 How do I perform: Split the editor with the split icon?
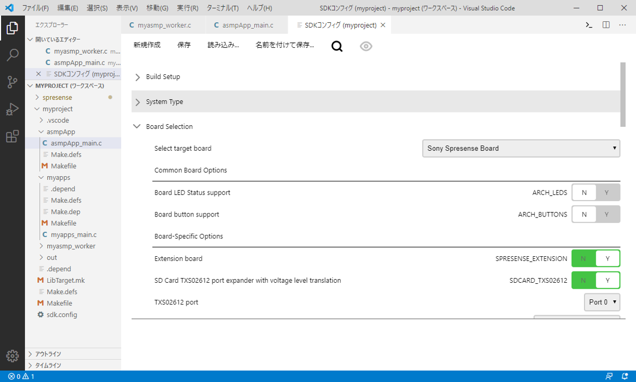click(x=606, y=25)
